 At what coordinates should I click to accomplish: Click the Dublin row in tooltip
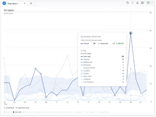click(102, 74)
